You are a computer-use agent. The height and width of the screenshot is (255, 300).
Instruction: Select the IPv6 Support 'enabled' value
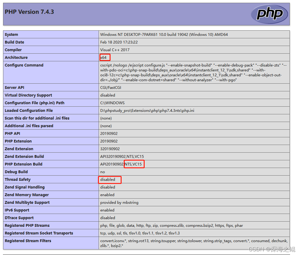click(x=107, y=210)
